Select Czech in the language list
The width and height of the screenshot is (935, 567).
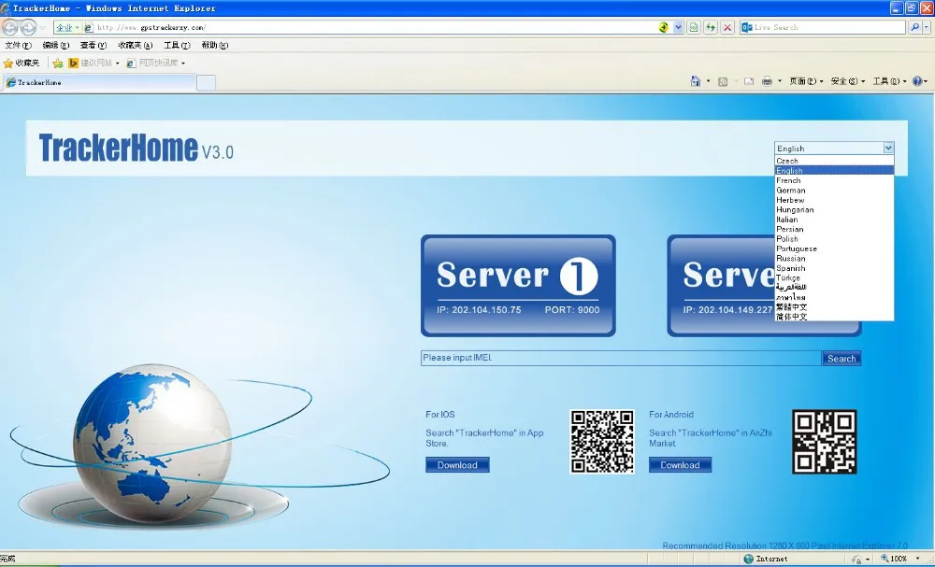pyautogui.click(x=834, y=161)
